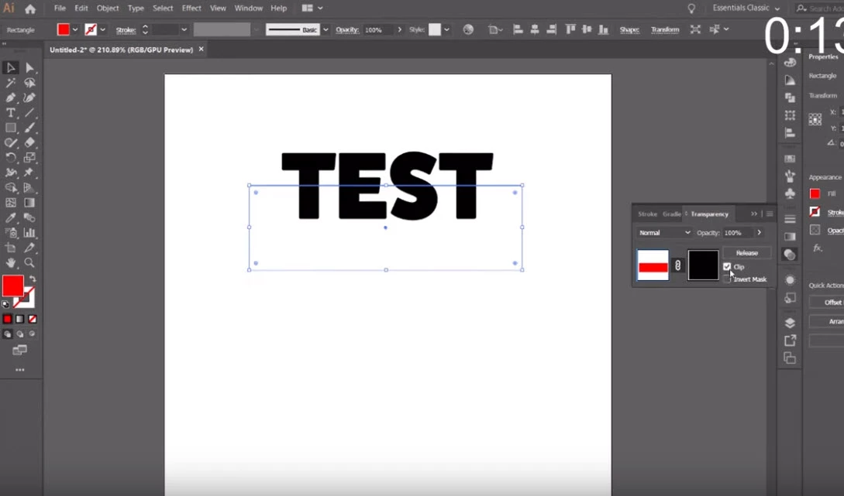This screenshot has width=844, height=496.
Task: Select the Rectangle tool in toolbox
Action: pyautogui.click(x=10, y=128)
